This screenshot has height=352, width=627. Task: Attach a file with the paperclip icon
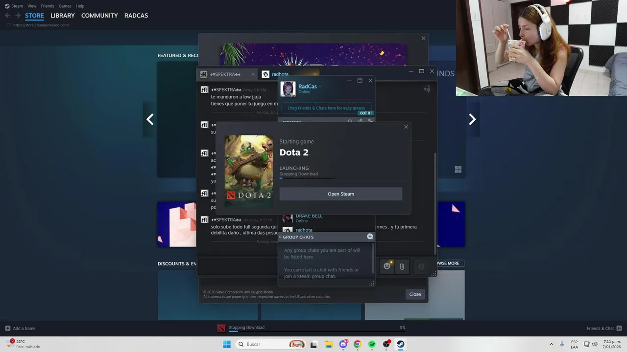point(402,266)
